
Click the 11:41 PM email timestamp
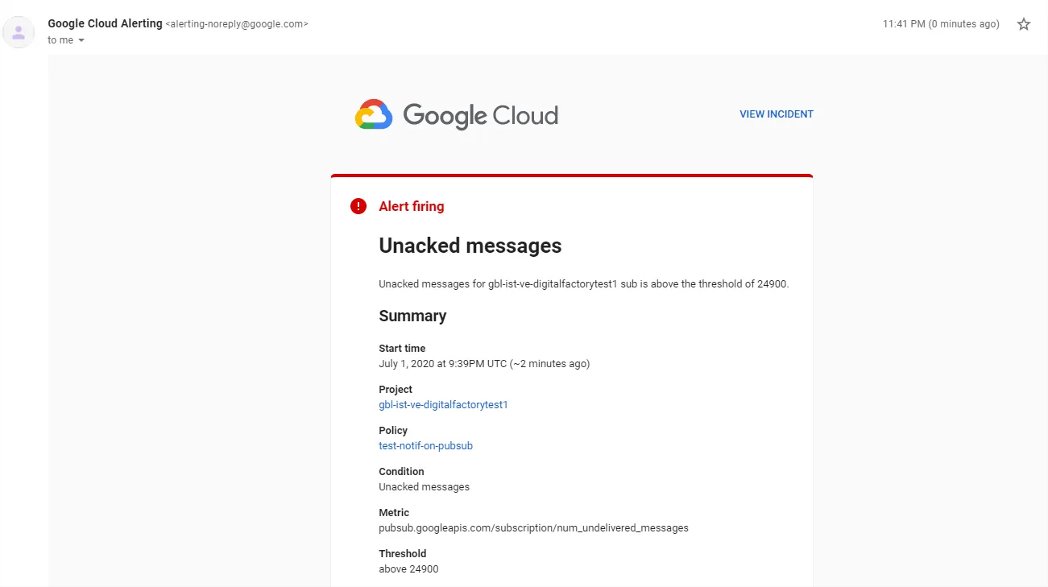pyautogui.click(x=940, y=24)
